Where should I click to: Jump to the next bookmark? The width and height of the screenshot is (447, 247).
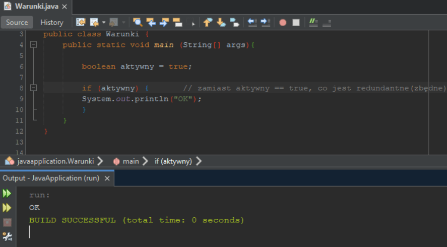(x=221, y=22)
